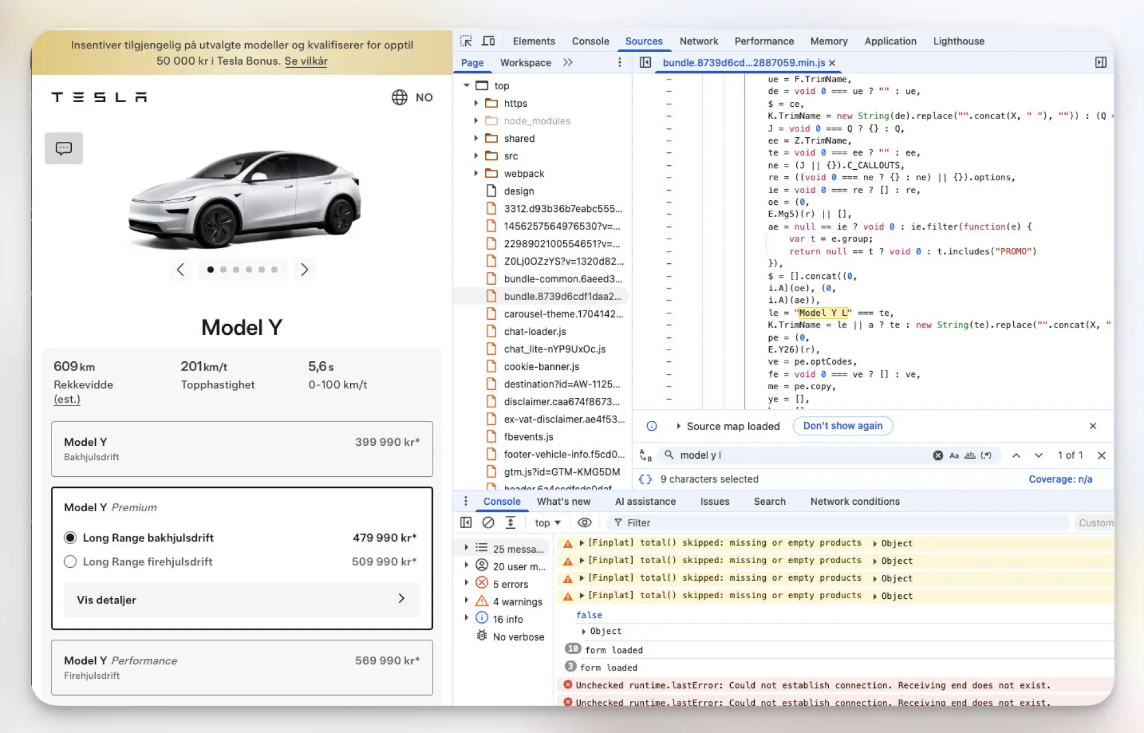Switch to the Network tab
The width and height of the screenshot is (1144, 733).
[x=699, y=41]
